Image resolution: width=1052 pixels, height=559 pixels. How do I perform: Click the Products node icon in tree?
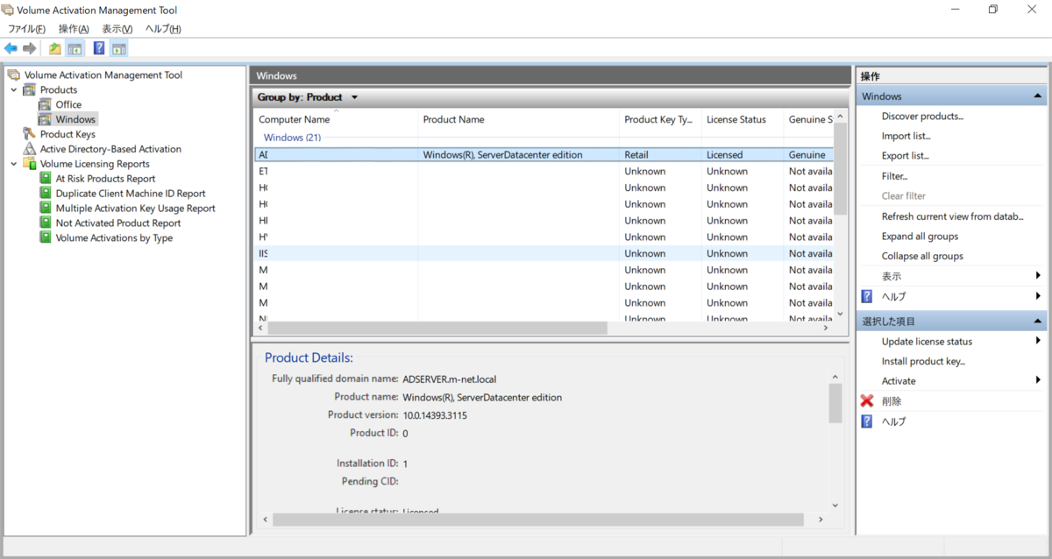[30, 89]
